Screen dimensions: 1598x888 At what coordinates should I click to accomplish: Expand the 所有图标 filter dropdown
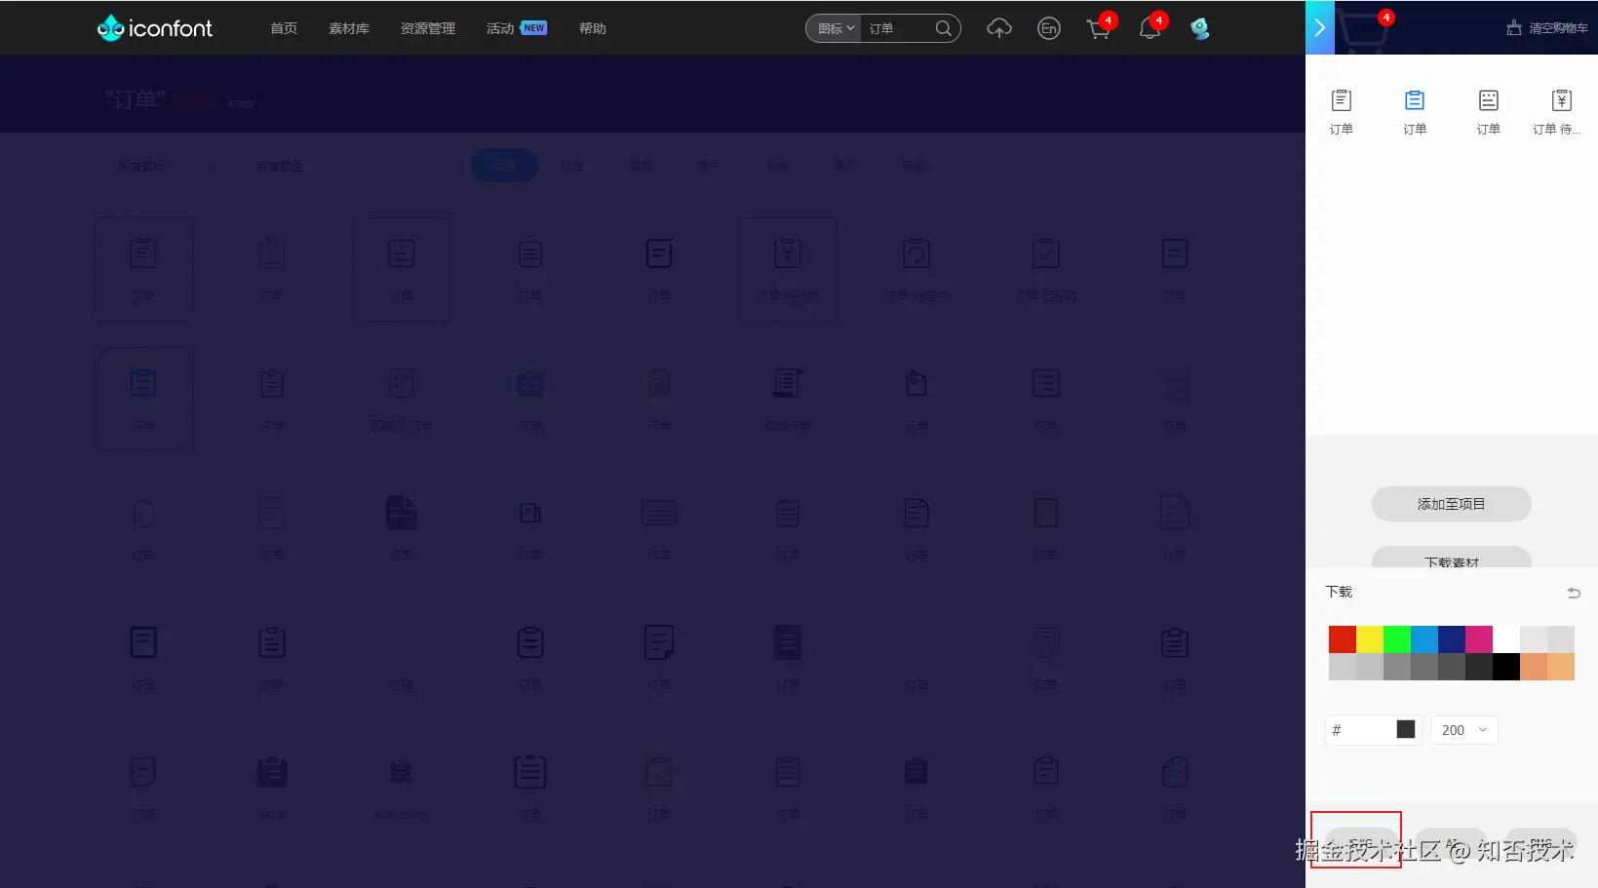click(x=142, y=166)
